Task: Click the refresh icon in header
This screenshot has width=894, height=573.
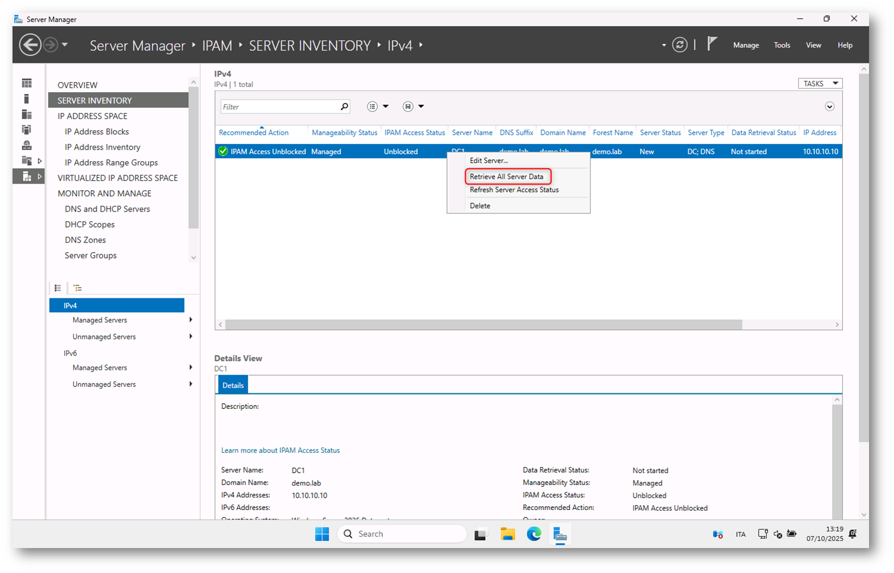Action: [679, 45]
